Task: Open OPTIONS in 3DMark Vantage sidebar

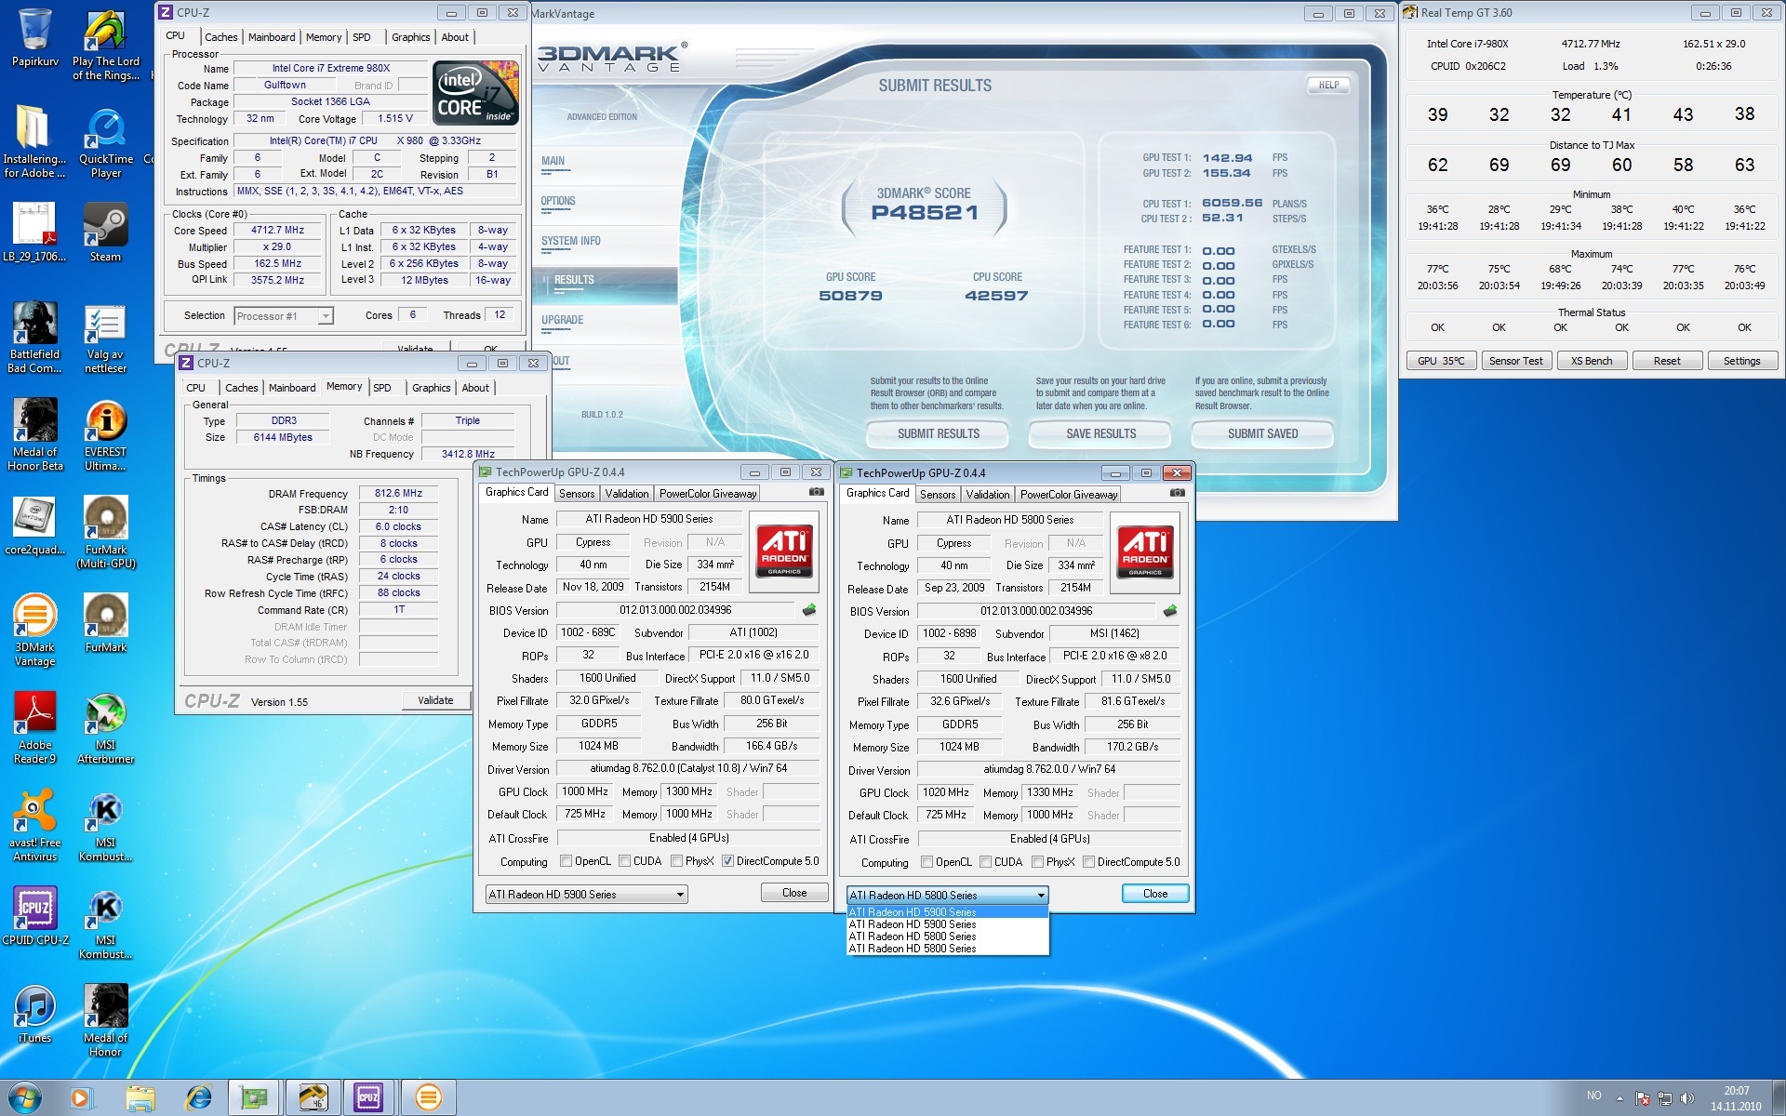Action: pos(558,201)
